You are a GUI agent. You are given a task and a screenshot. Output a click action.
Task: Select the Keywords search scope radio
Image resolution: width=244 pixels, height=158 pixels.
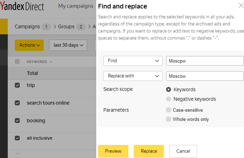[169, 89]
